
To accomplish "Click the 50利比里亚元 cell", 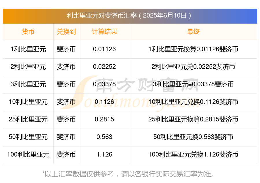I will pyautogui.click(x=28, y=137).
